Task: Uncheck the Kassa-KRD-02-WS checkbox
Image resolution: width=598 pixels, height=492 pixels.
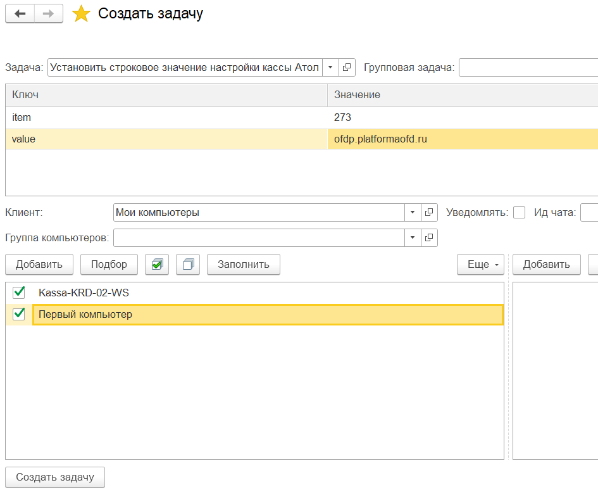Action: [19, 293]
